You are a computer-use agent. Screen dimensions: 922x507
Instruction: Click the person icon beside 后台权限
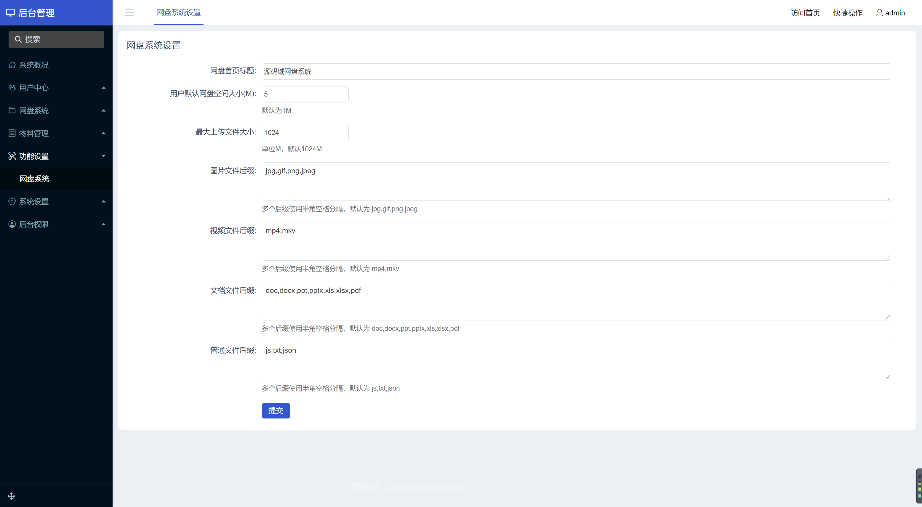click(x=12, y=224)
